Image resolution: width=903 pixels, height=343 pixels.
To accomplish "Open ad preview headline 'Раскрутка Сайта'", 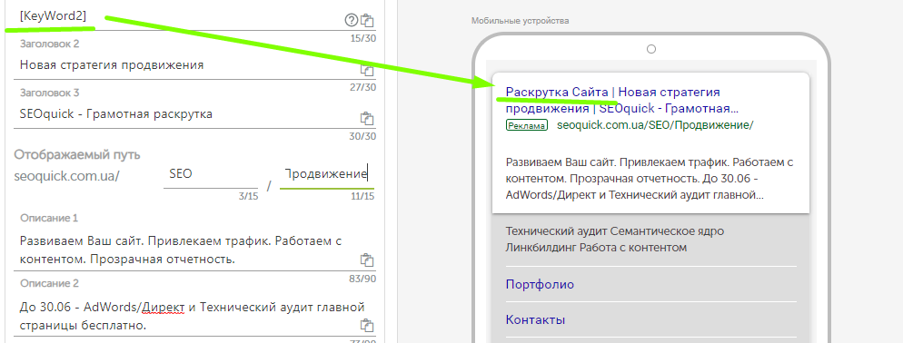I will pos(556,92).
